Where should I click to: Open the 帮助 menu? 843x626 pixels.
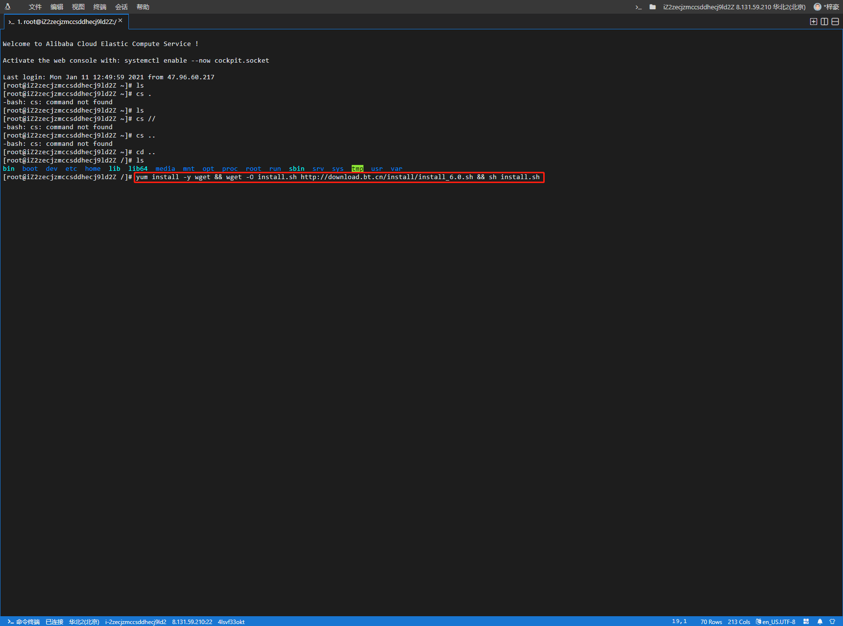point(143,7)
